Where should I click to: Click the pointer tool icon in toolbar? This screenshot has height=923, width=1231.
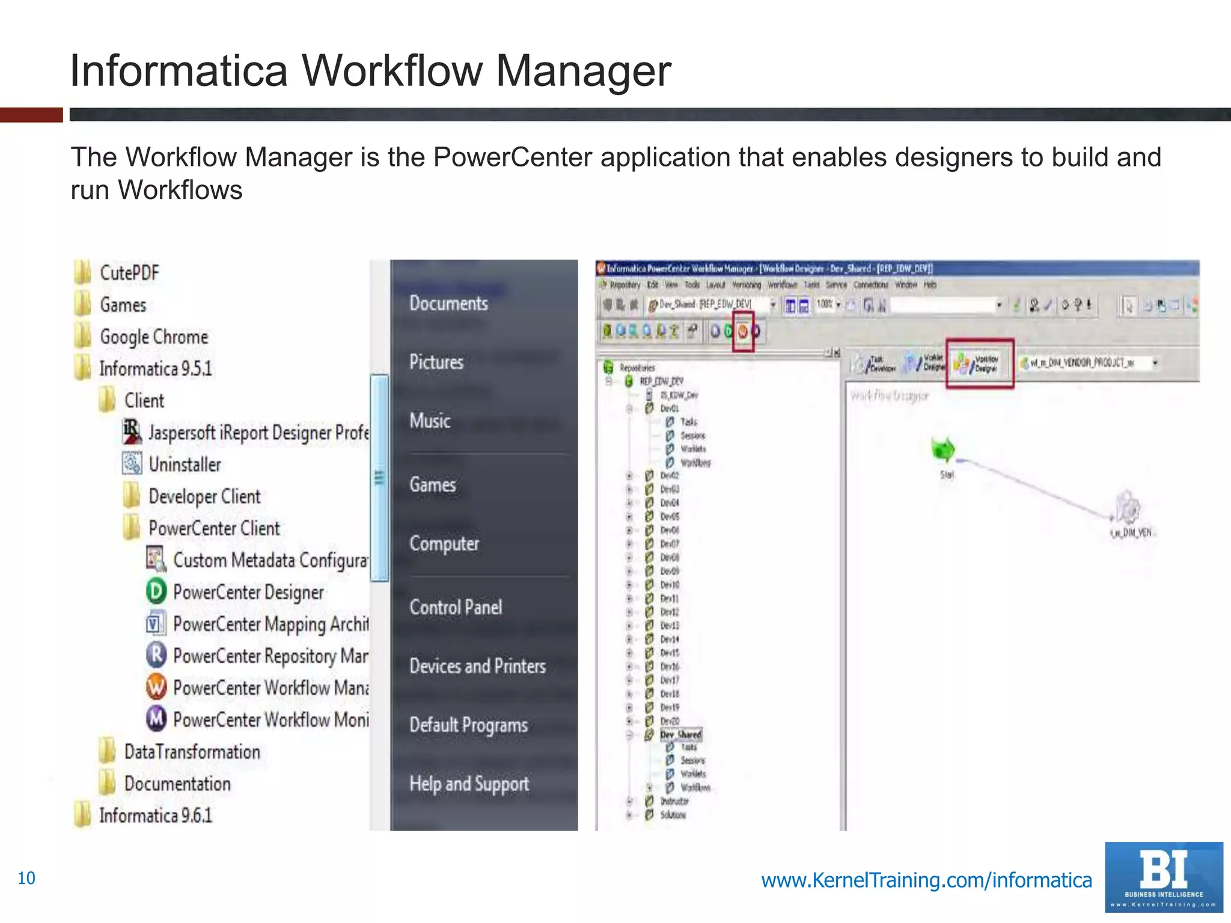pyautogui.click(x=1129, y=306)
